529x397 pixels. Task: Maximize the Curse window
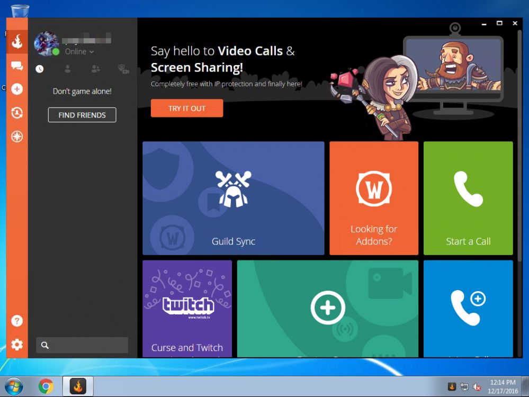click(x=500, y=23)
